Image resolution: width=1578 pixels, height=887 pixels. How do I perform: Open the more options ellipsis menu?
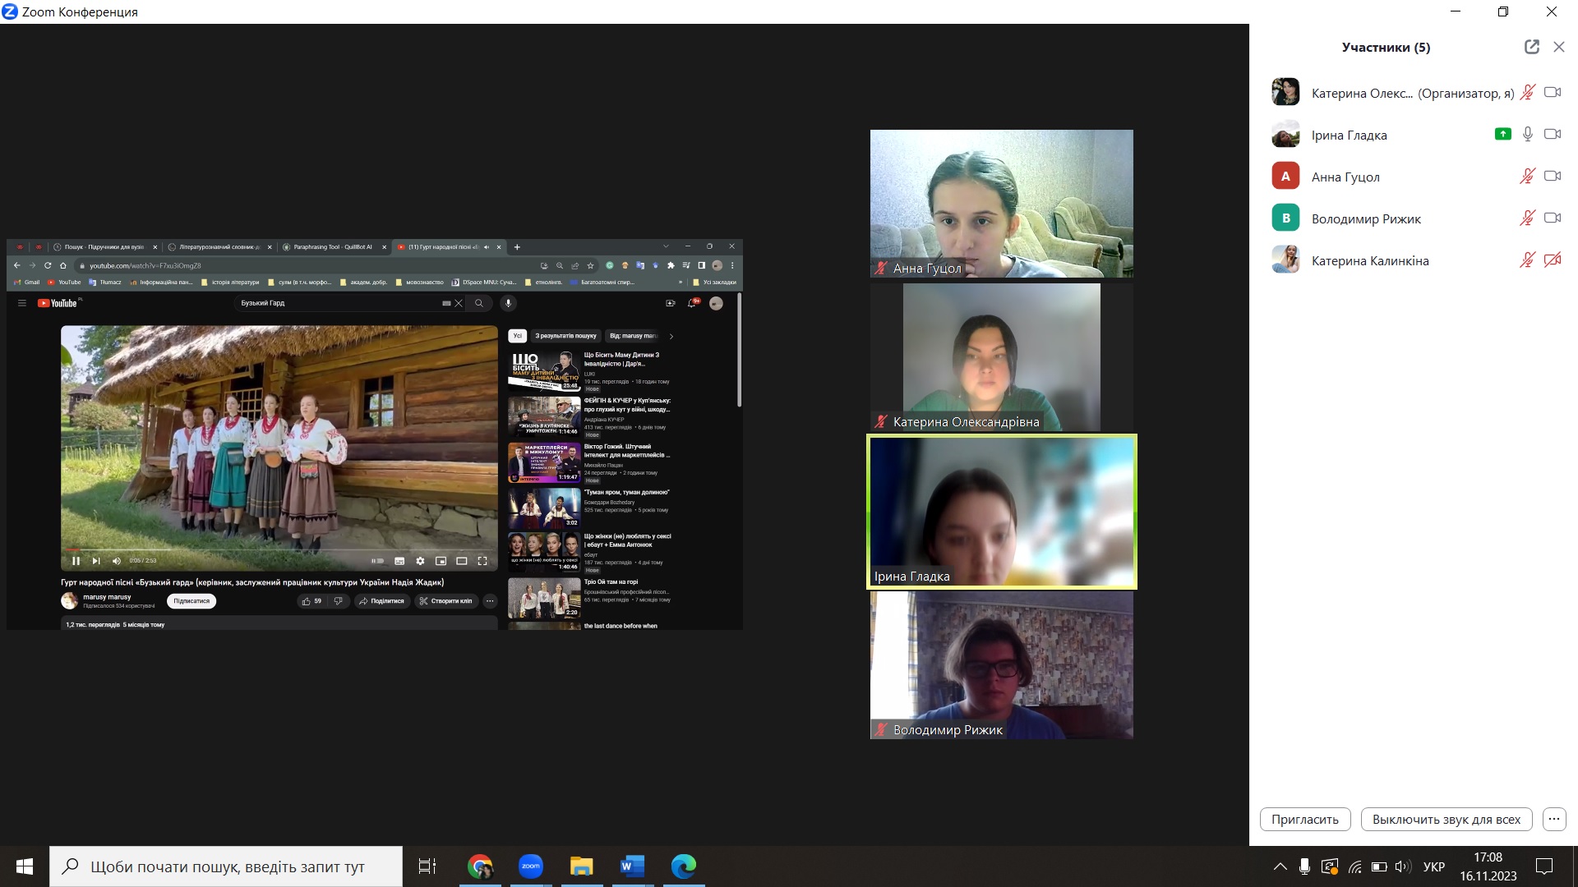[x=1553, y=819]
